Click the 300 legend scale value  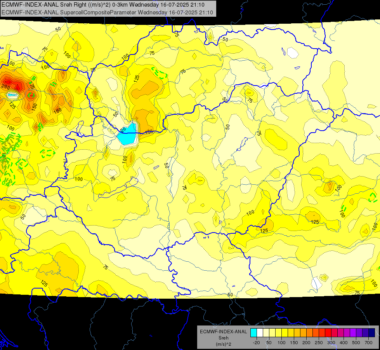pos(331,343)
